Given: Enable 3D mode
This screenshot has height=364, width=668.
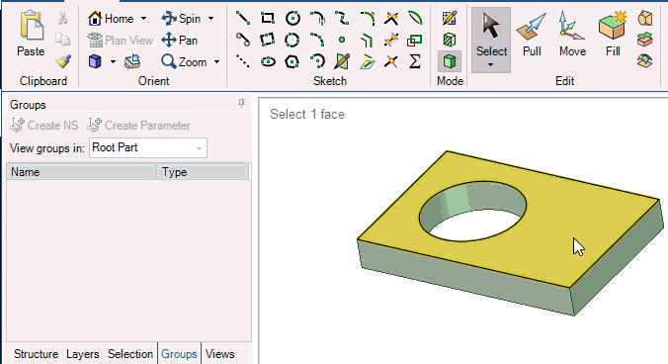Looking at the screenshot, I should pos(450,61).
